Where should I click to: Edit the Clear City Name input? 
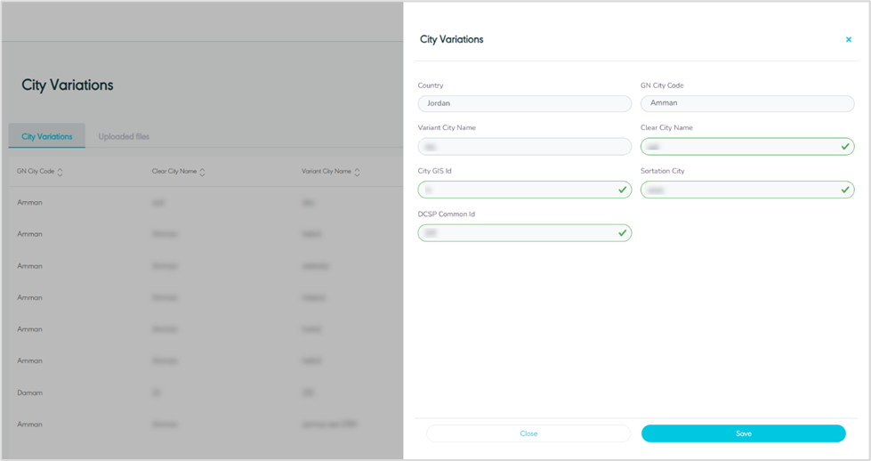(738, 147)
